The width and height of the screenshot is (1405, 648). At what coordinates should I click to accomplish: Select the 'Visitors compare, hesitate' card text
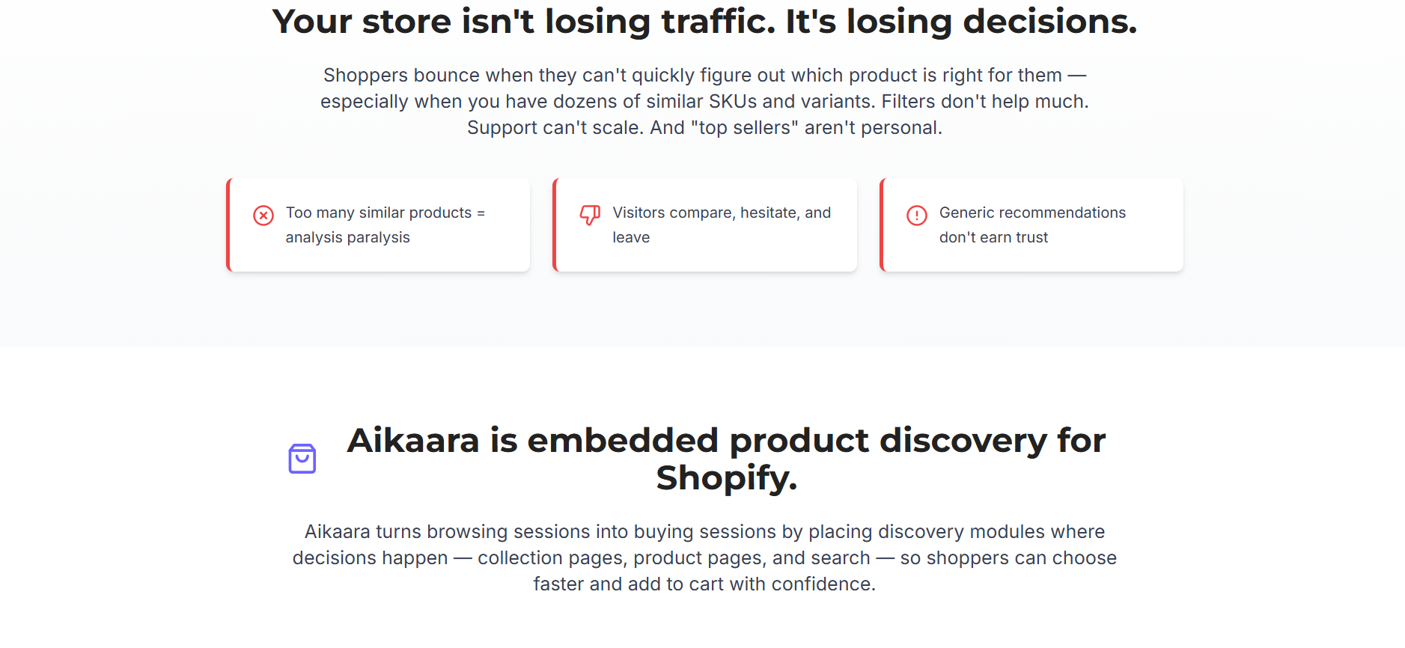click(721, 213)
